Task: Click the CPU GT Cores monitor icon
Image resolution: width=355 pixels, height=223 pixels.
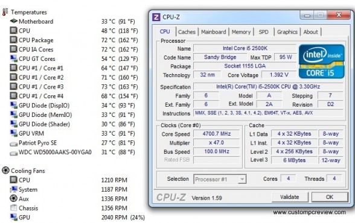Action: [13, 58]
